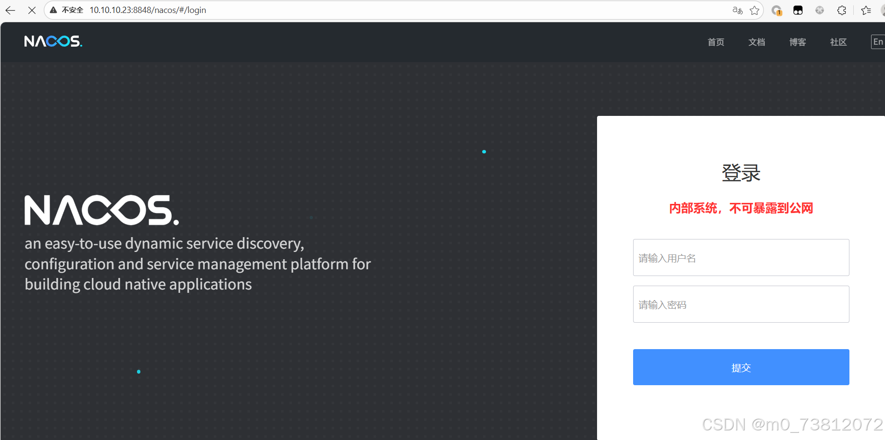The image size is (885, 440).
Task: Open the 社区 navigation link
Action: tap(838, 42)
